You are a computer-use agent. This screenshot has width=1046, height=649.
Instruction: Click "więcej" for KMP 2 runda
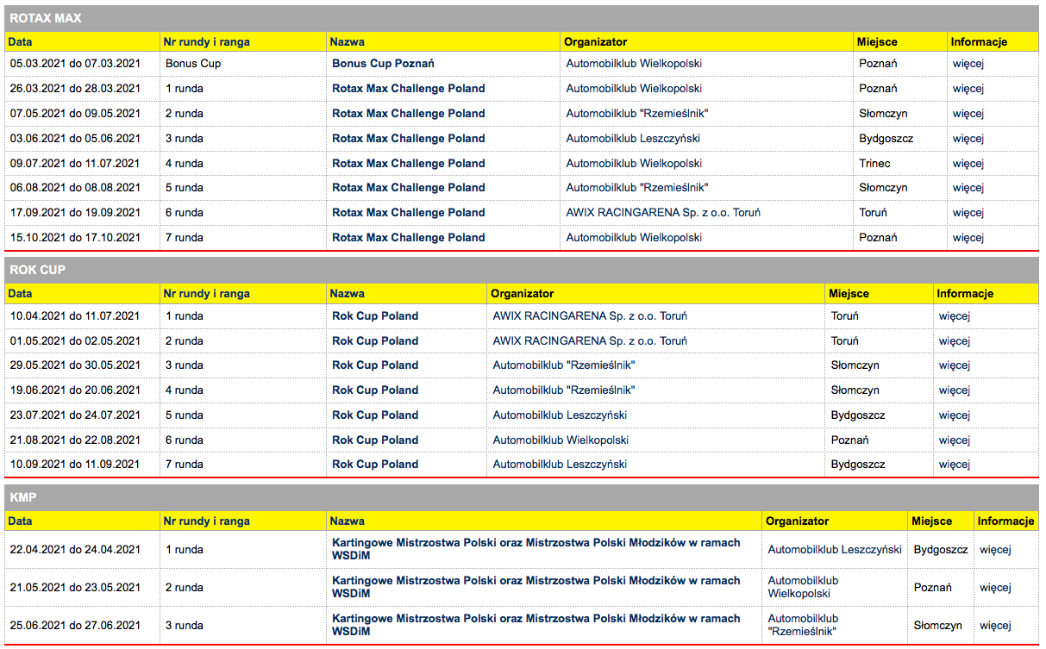click(x=995, y=588)
